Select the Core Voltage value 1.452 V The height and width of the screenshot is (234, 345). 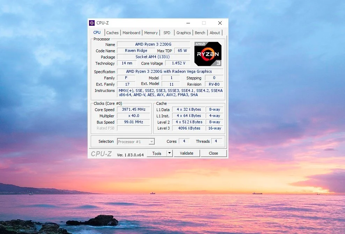(x=178, y=63)
